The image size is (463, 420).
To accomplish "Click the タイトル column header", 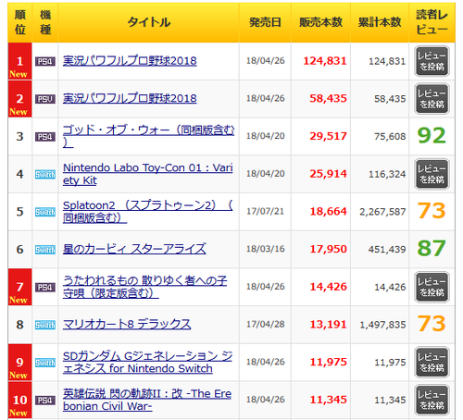I will tap(148, 22).
